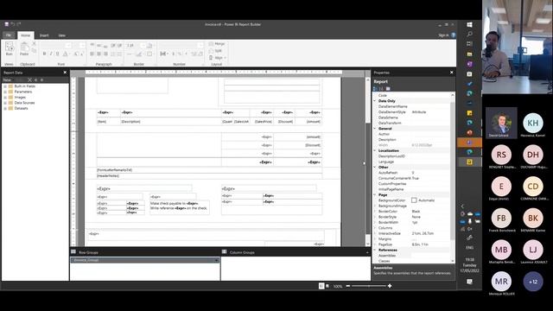
Task: Split the selected cell
Action: pyautogui.click(x=215, y=51)
